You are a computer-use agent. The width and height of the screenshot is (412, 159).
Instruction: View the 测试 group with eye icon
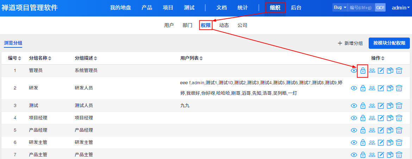coord(354,106)
